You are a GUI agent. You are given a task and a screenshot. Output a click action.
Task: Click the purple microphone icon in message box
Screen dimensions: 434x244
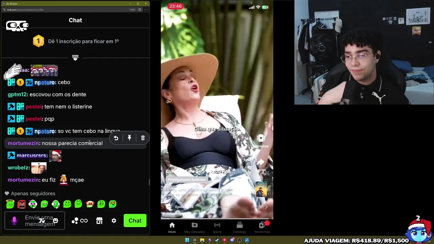point(14,221)
